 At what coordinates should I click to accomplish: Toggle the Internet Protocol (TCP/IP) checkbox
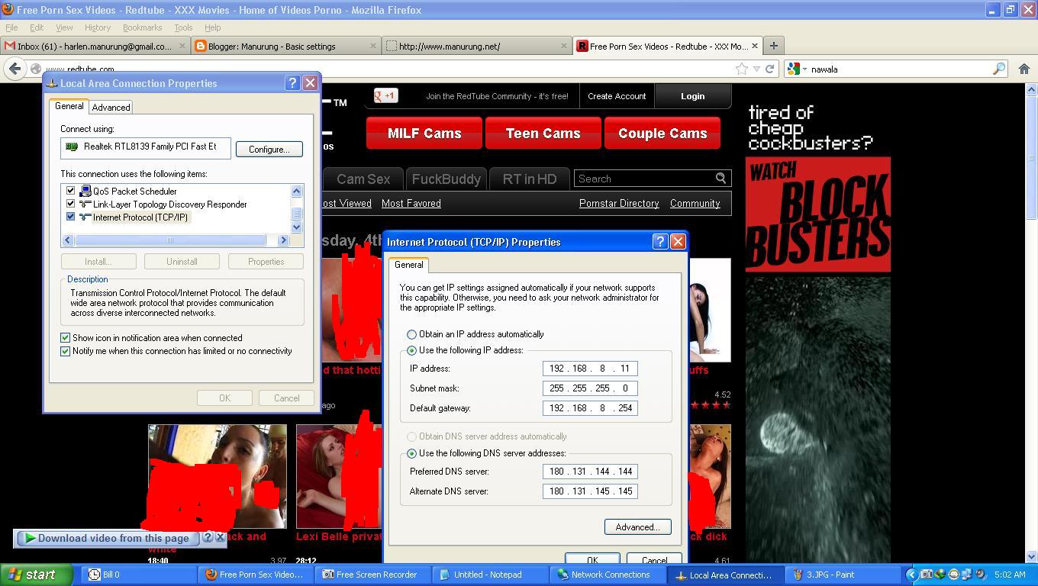coord(71,217)
